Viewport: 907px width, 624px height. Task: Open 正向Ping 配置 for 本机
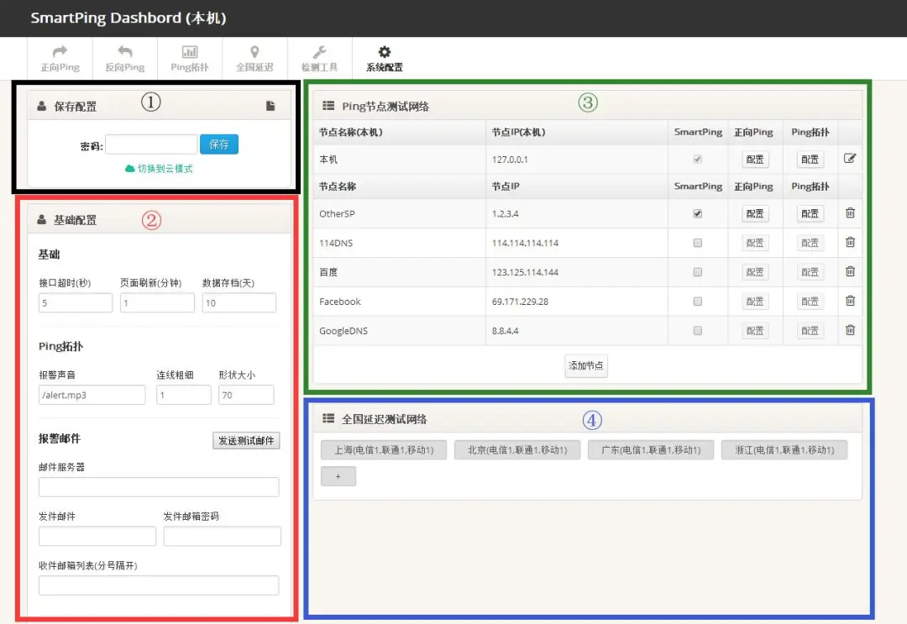(x=755, y=159)
